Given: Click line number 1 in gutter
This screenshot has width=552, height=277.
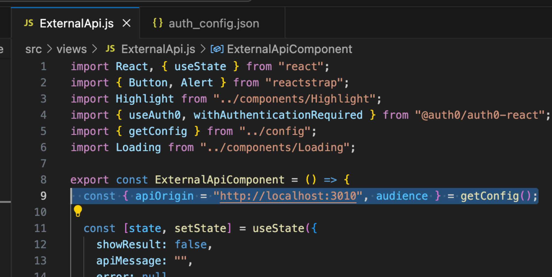Looking at the screenshot, I should click(x=44, y=67).
